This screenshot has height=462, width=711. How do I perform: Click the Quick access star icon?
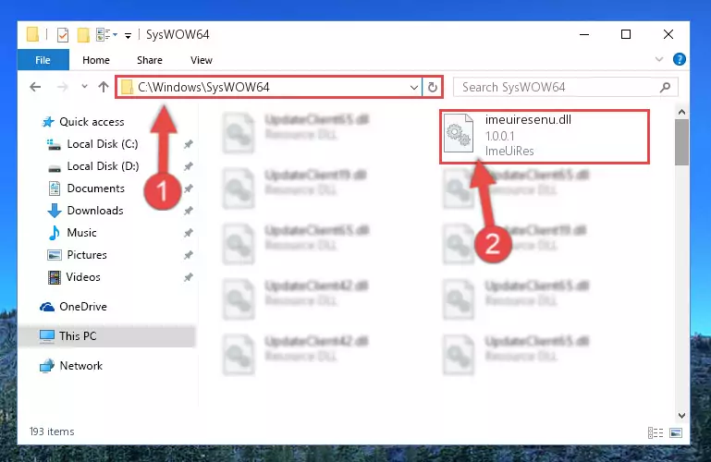(47, 122)
